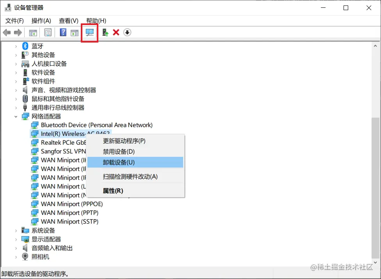This screenshot has height=279, width=381.
Task: Open the 帮助(H) menu
Action: point(96,21)
